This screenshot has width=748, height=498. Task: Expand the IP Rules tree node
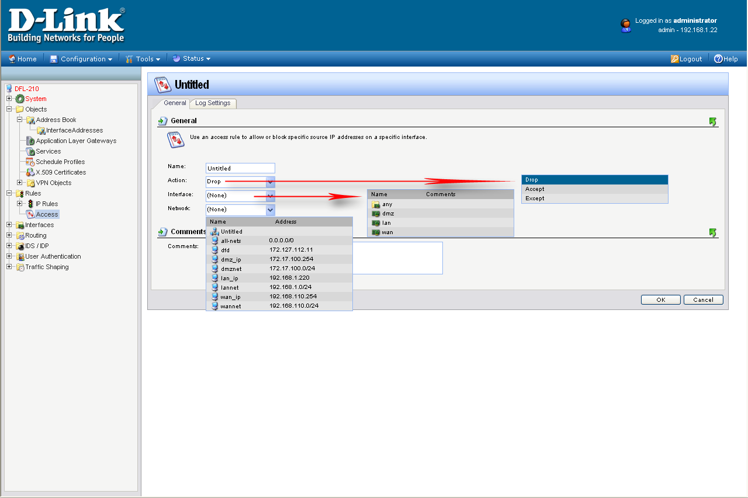[19, 204]
